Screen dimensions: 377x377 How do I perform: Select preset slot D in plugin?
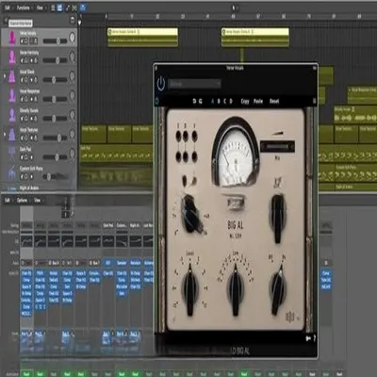[231, 101]
